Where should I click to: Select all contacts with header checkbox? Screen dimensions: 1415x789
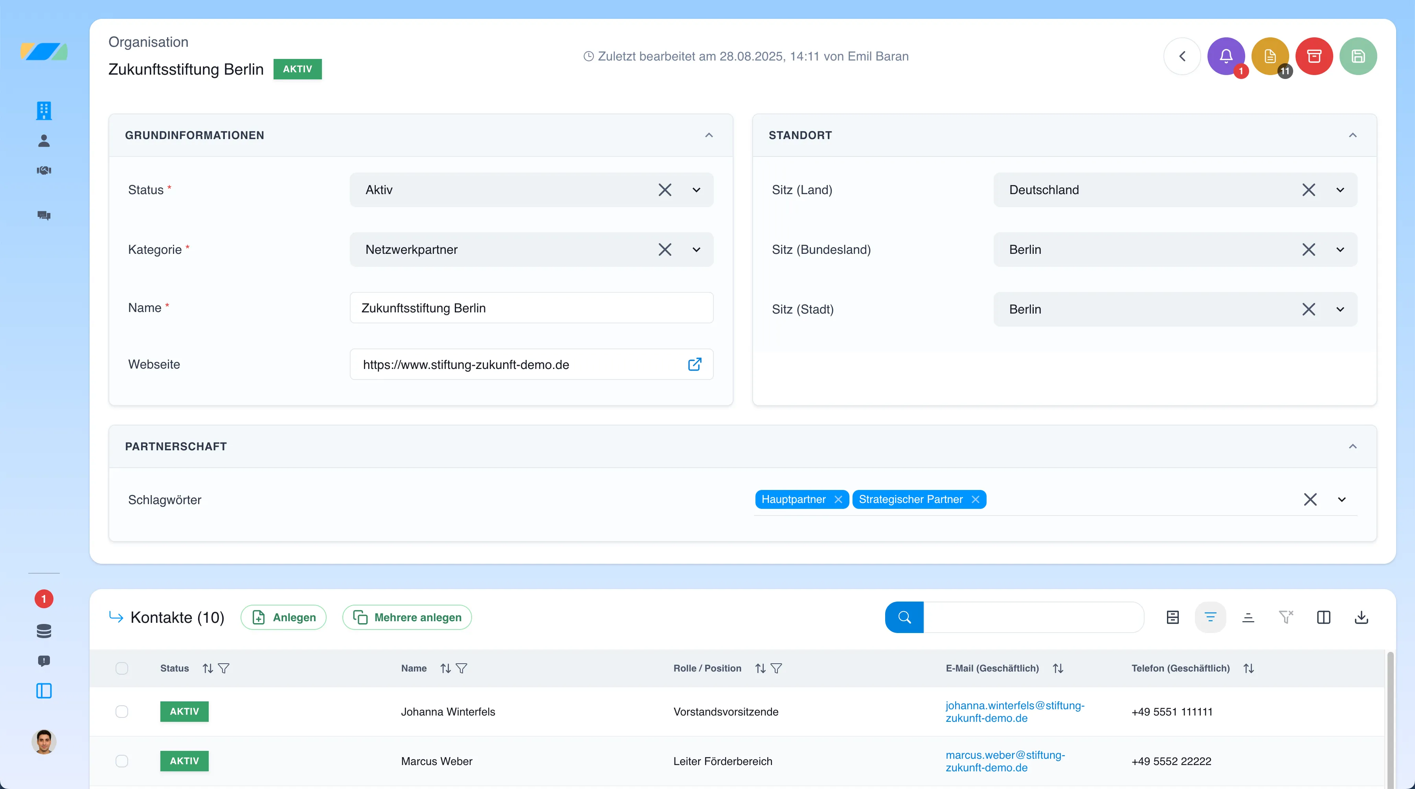click(x=122, y=668)
